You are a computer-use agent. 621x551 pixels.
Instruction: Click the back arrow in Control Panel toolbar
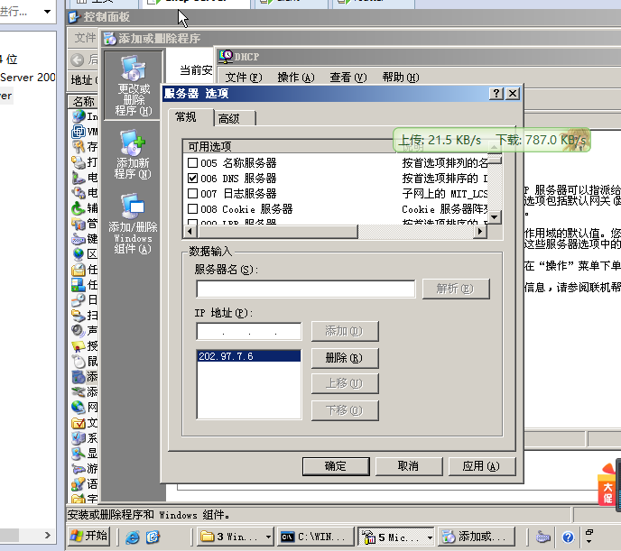click(x=78, y=60)
